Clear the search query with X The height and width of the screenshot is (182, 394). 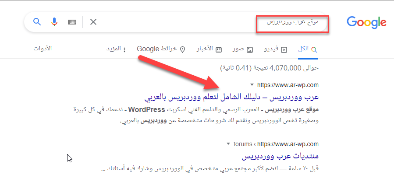tap(93, 22)
